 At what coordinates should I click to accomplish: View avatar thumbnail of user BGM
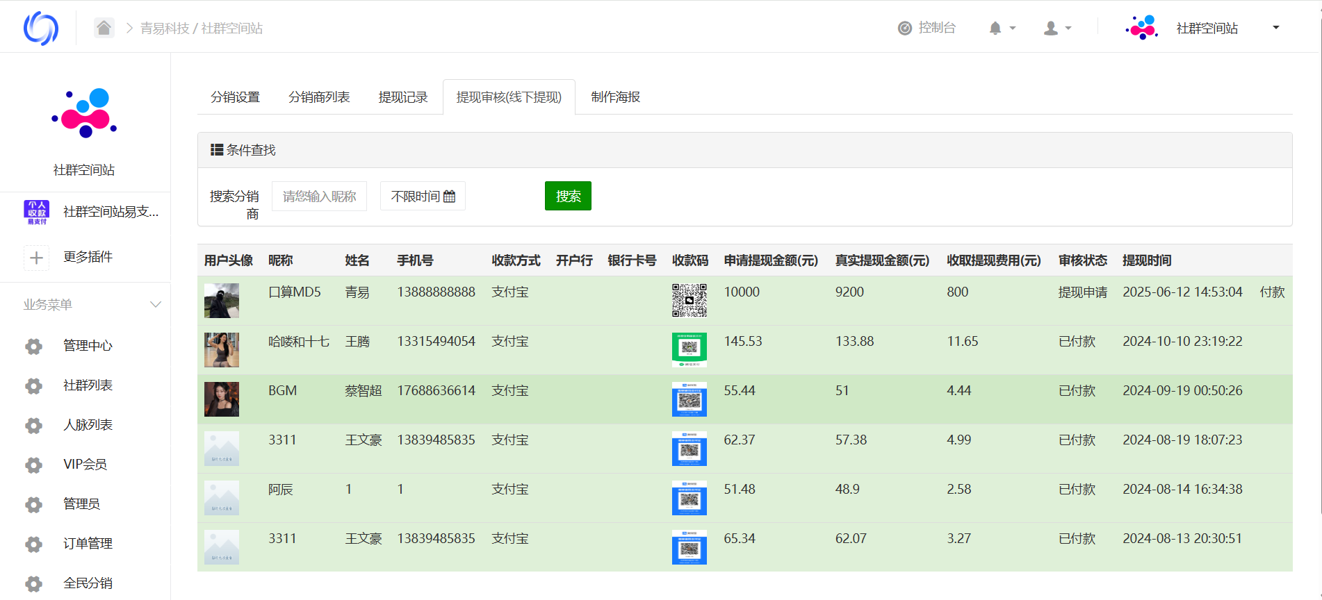[x=222, y=399]
